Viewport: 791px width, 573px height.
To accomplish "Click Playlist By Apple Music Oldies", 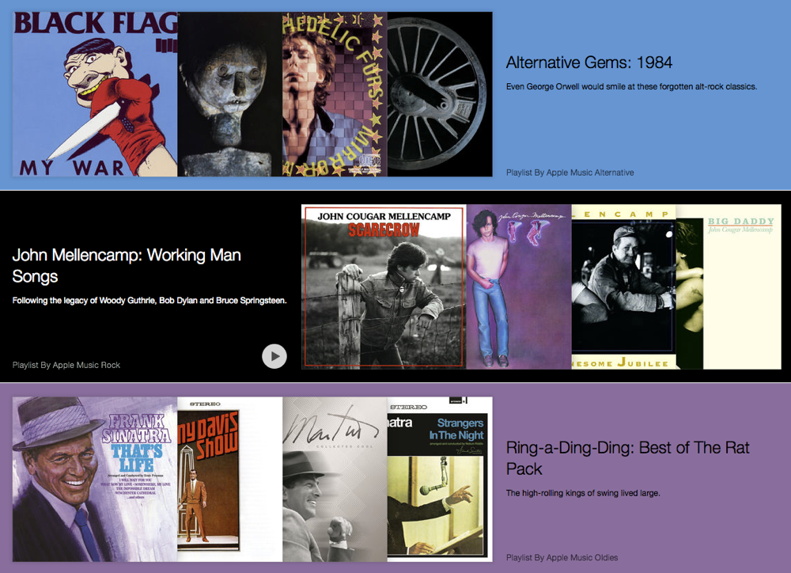I will click(x=562, y=558).
